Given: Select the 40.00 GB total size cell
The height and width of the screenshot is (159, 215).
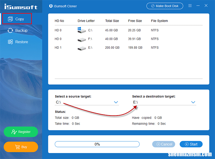Looking at the screenshot, I should pyautogui.click(x=112, y=39).
